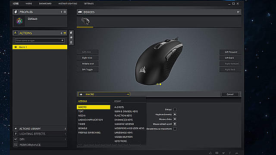Click the Default profile's rainbow icon
Screen dimensions: 276x155
click(19, 21)
